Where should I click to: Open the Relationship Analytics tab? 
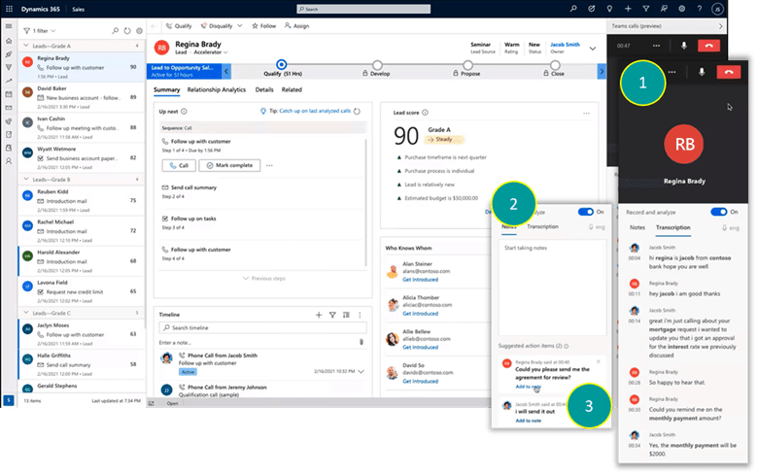[x=217, y=90]
